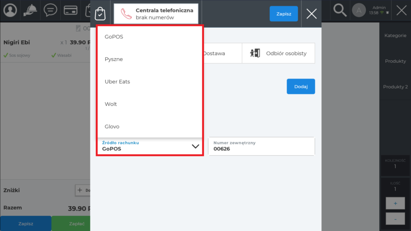The width and height of the screenshot is (411, 231).
Task: Select the Nigiri Ebi order item
Action: pos(45,43)
